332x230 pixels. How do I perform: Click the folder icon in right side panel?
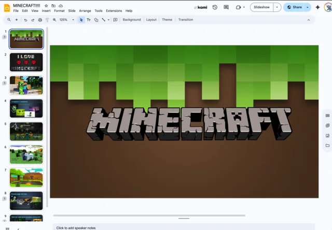click(x=327, y=146)
